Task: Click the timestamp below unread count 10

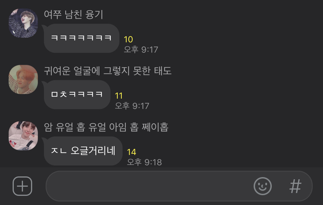Action: [x=141, y=49]
